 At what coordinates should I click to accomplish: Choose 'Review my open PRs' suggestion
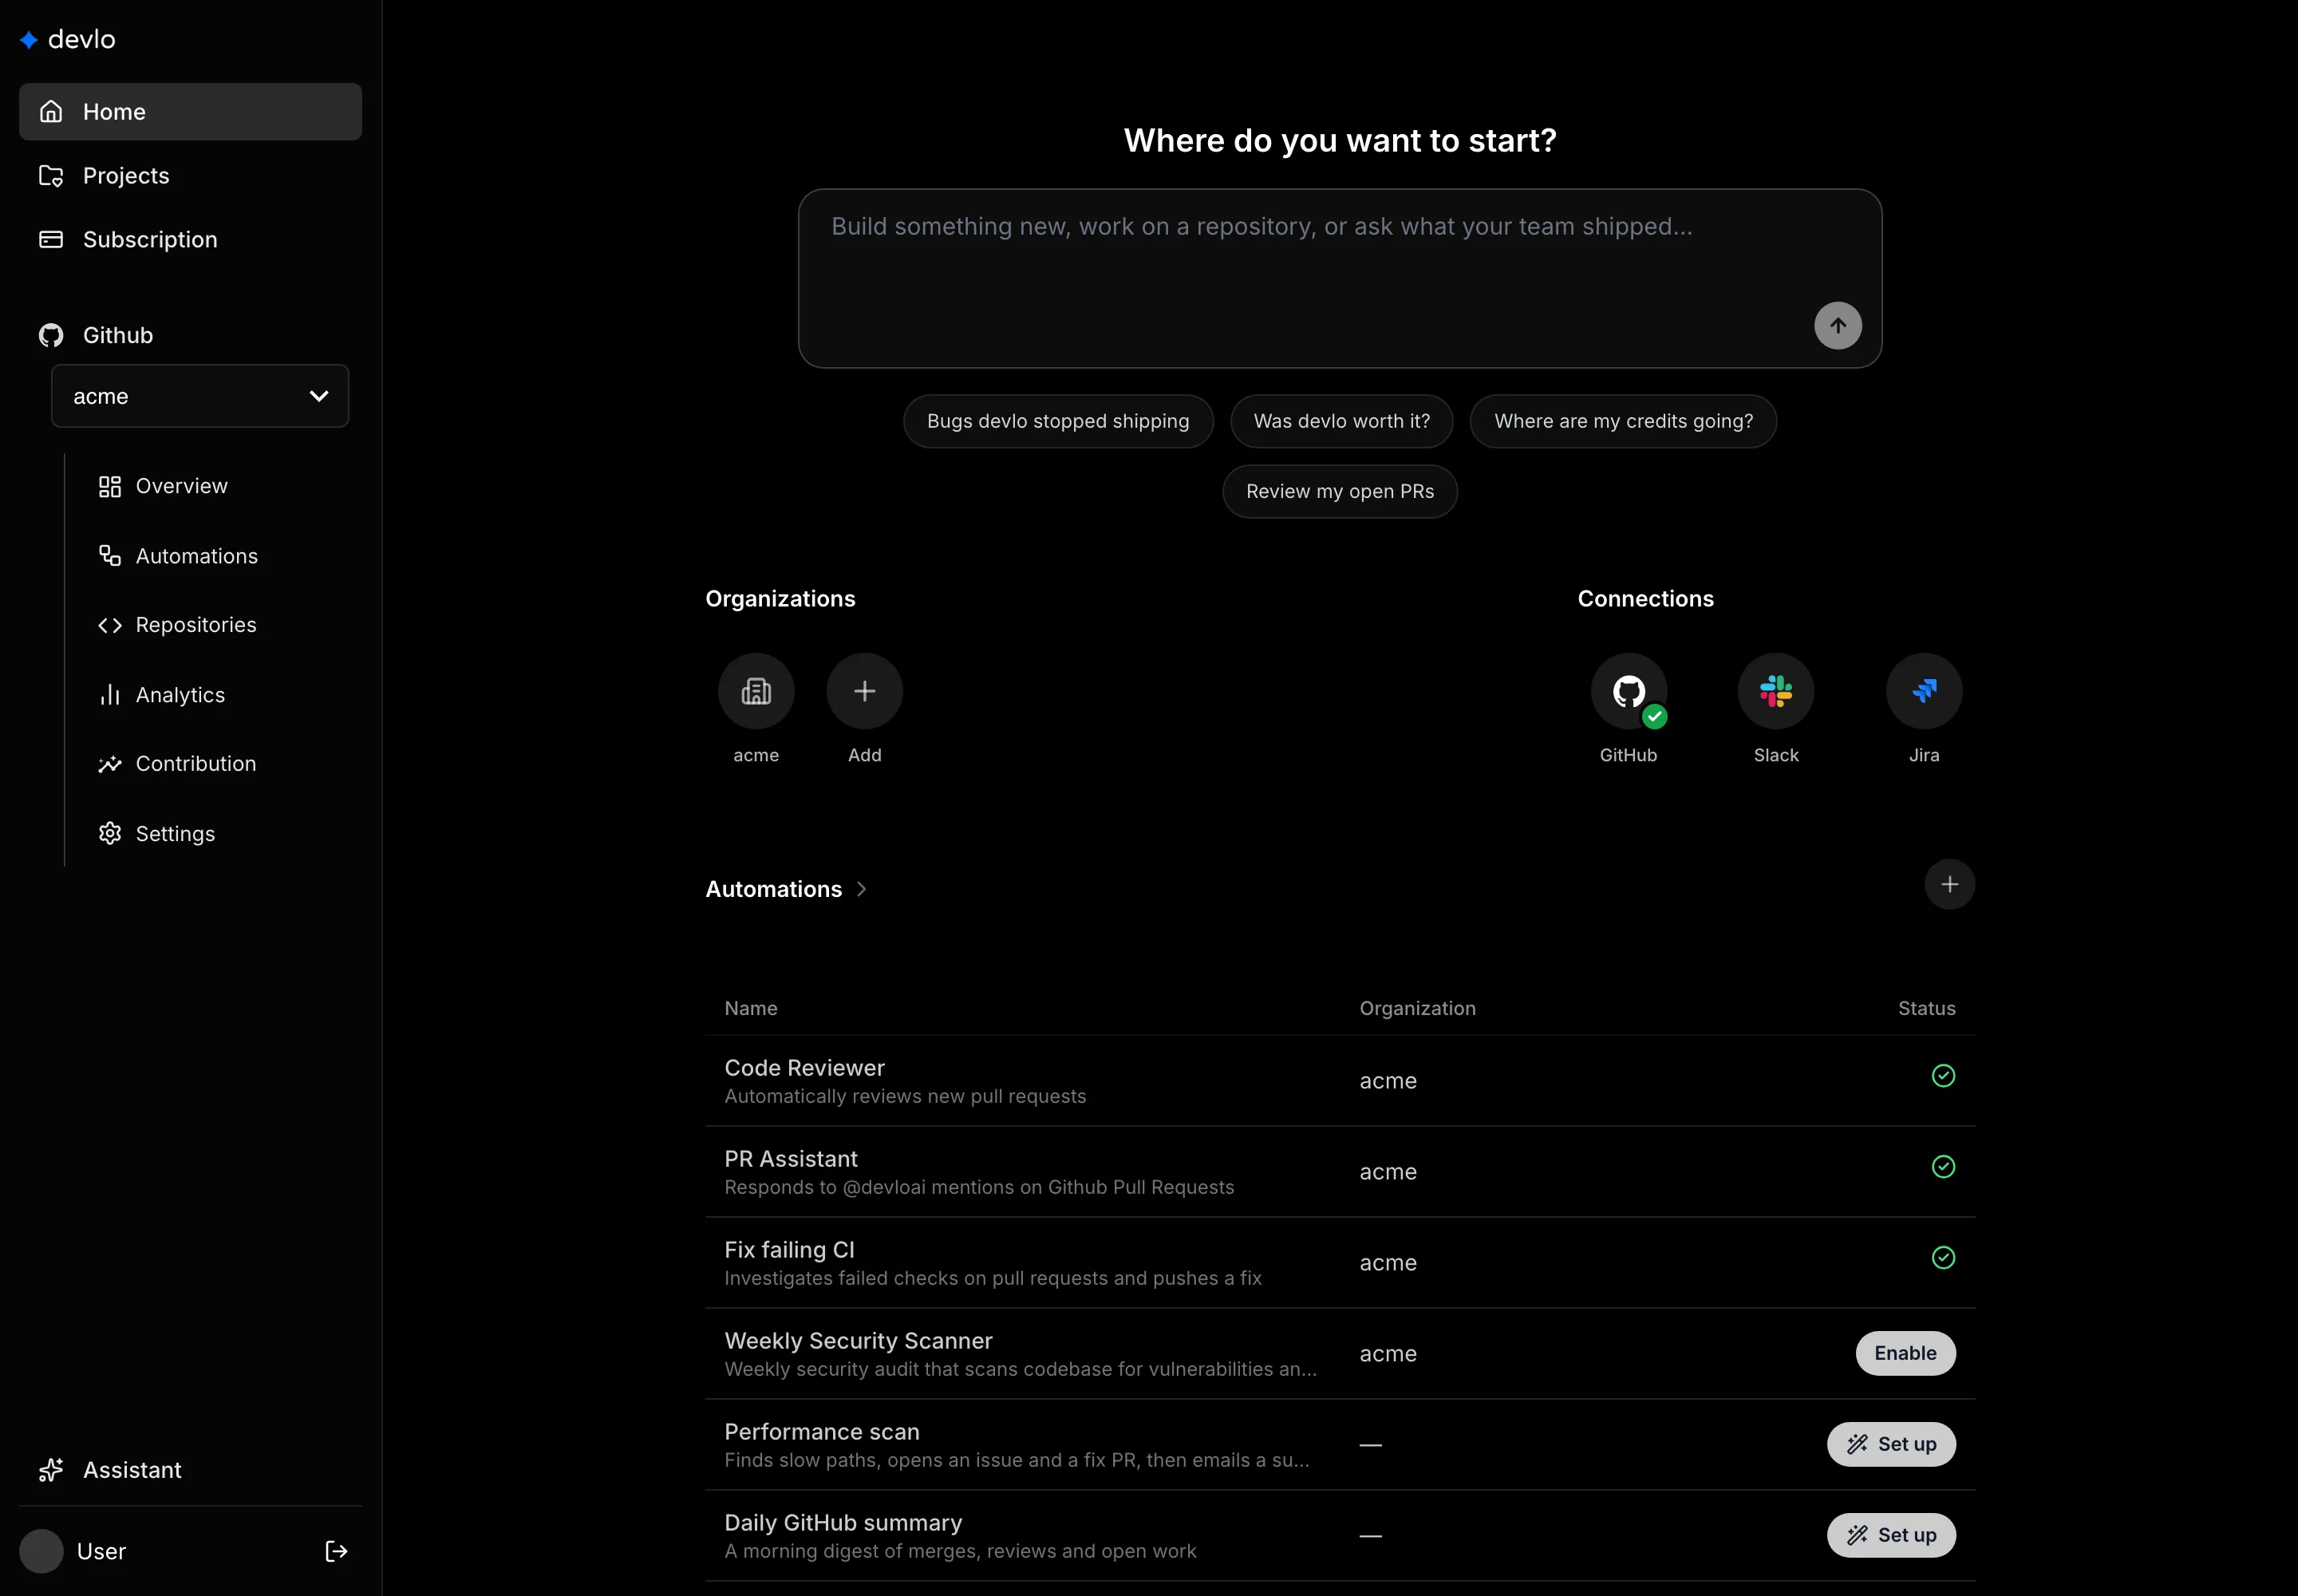coord(1340,491)
